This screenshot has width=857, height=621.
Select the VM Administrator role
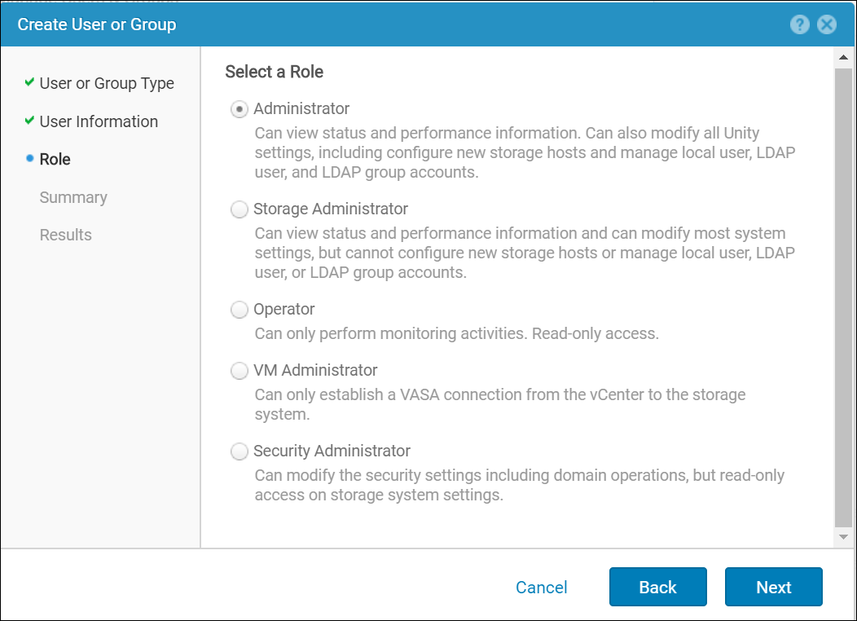pos(240,370)
